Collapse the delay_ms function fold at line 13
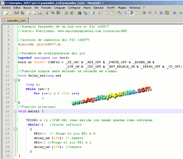Image resolution: width=183 pixels, height=159 pixels. [15, 80]
